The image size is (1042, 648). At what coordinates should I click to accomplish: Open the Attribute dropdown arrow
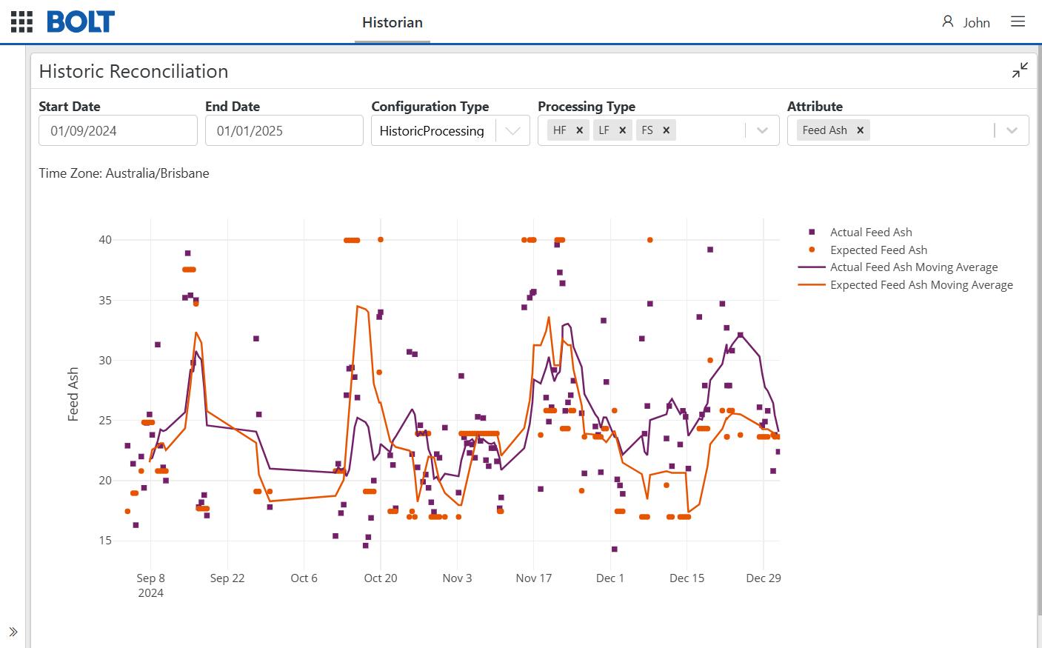point(1012,131)
